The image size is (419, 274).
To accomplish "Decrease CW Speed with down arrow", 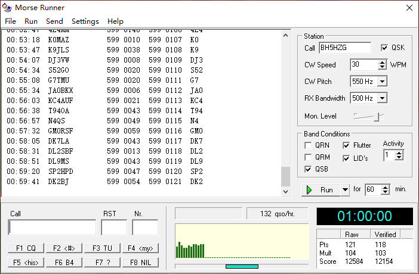I will click(x=383, y=67).
